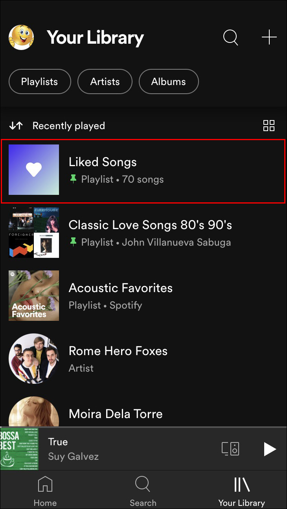287x509 pixels.
Task: Tap the Bossa Best album art in mini player
Action: click(19, 449)
